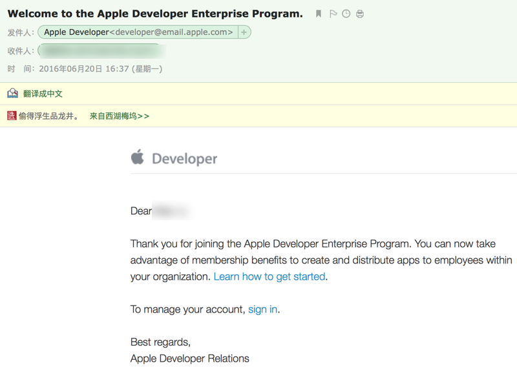Click the blurred name after 'Dear'
This screenshot has width=517, height=372.
[171, 211]
